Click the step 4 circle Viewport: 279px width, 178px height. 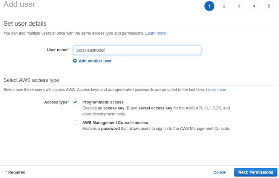[x=254, y=6]
